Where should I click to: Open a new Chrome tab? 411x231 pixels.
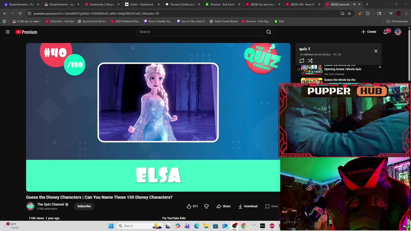click(367, 4)
